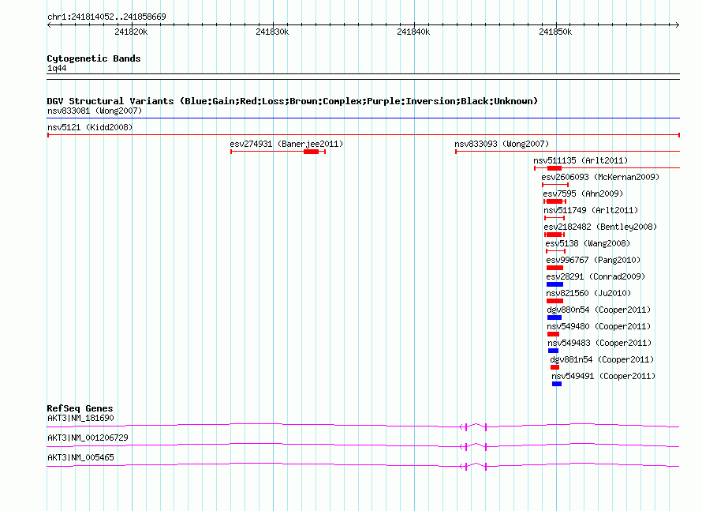Open the esv2182482 (Bentley2008) label

(600, 227)
